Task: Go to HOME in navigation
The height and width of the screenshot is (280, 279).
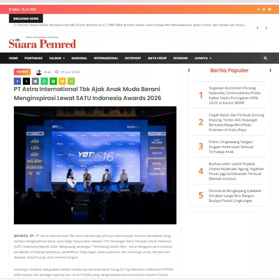Action: [x=13, y=58]
